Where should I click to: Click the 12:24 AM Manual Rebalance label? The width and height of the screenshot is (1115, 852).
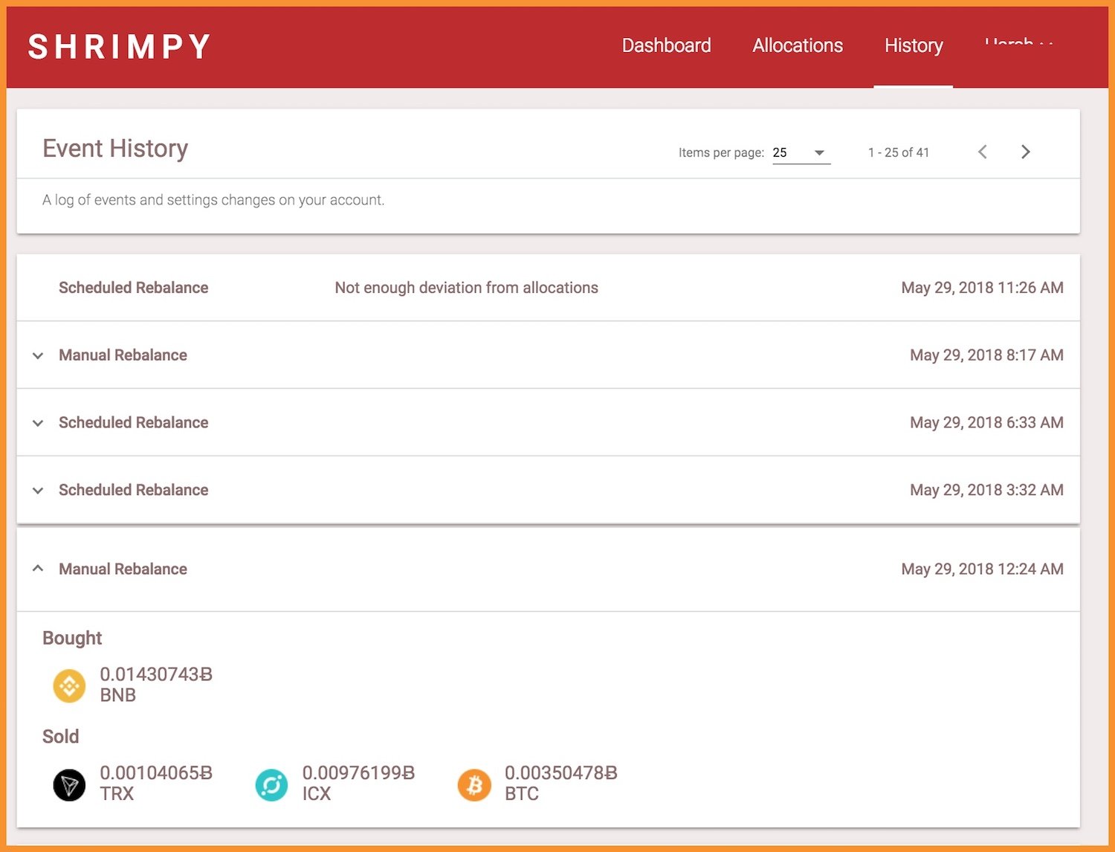123,569
